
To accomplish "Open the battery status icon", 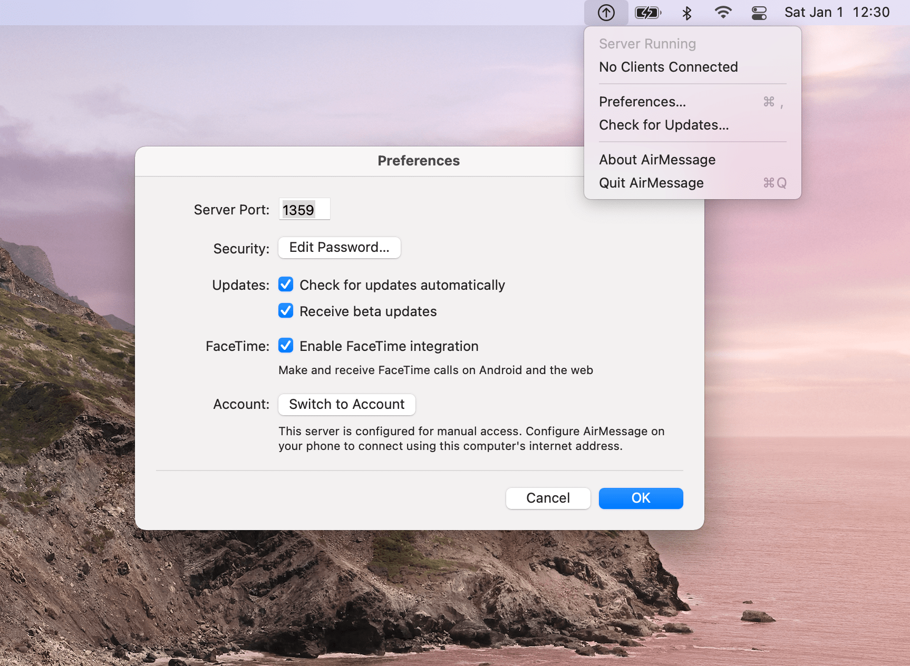I will 648,13.
